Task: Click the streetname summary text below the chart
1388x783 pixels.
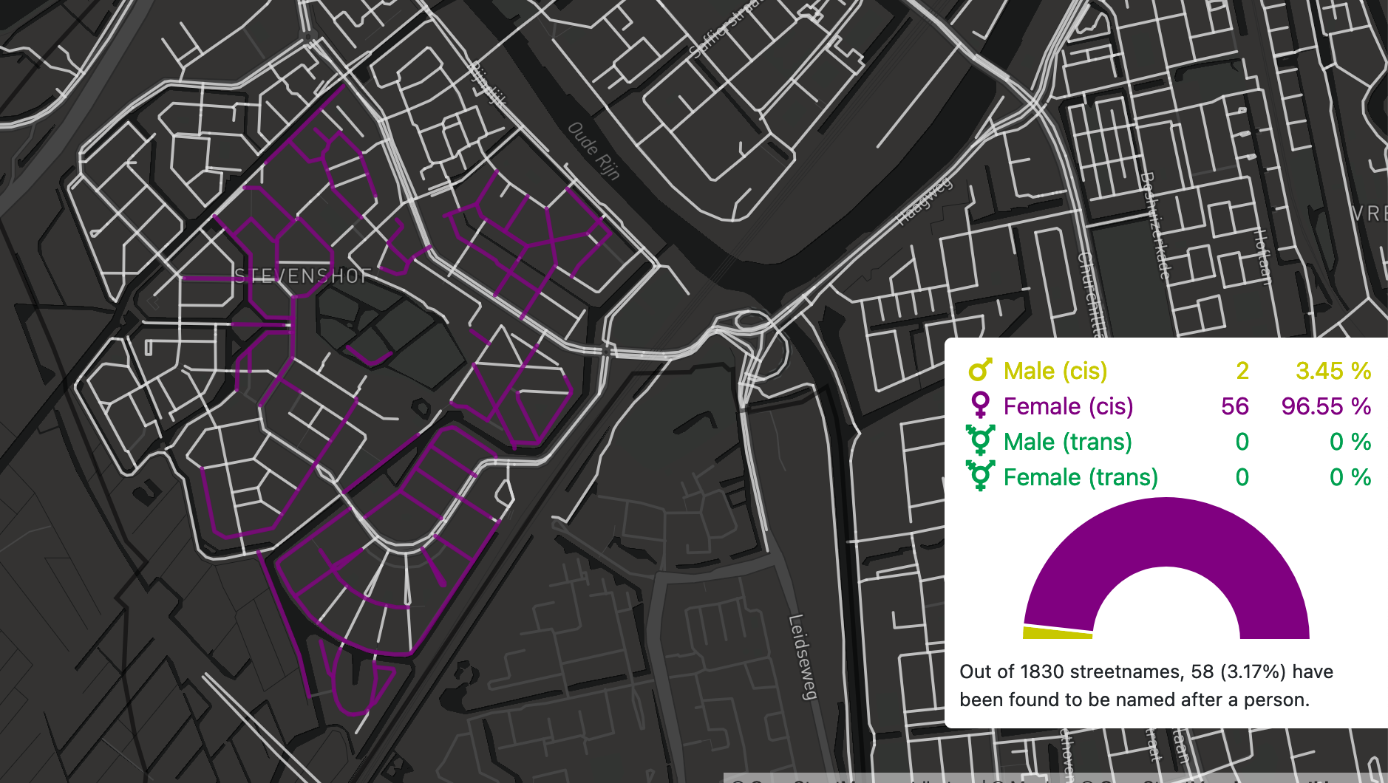Action: point(1146,685)
